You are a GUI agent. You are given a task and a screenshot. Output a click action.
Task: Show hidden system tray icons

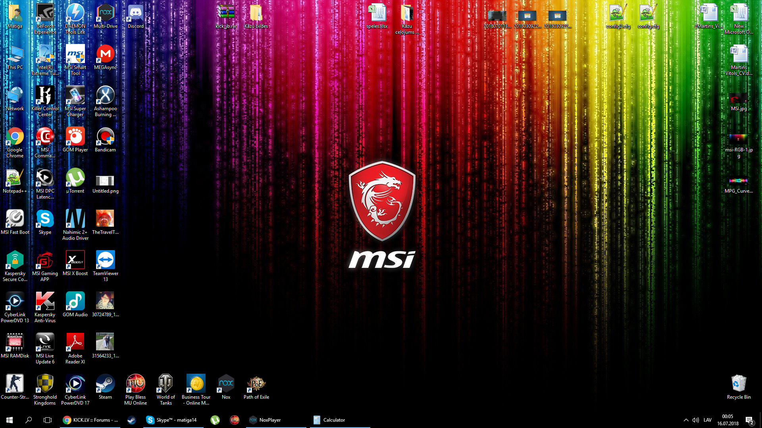point(686,420)
